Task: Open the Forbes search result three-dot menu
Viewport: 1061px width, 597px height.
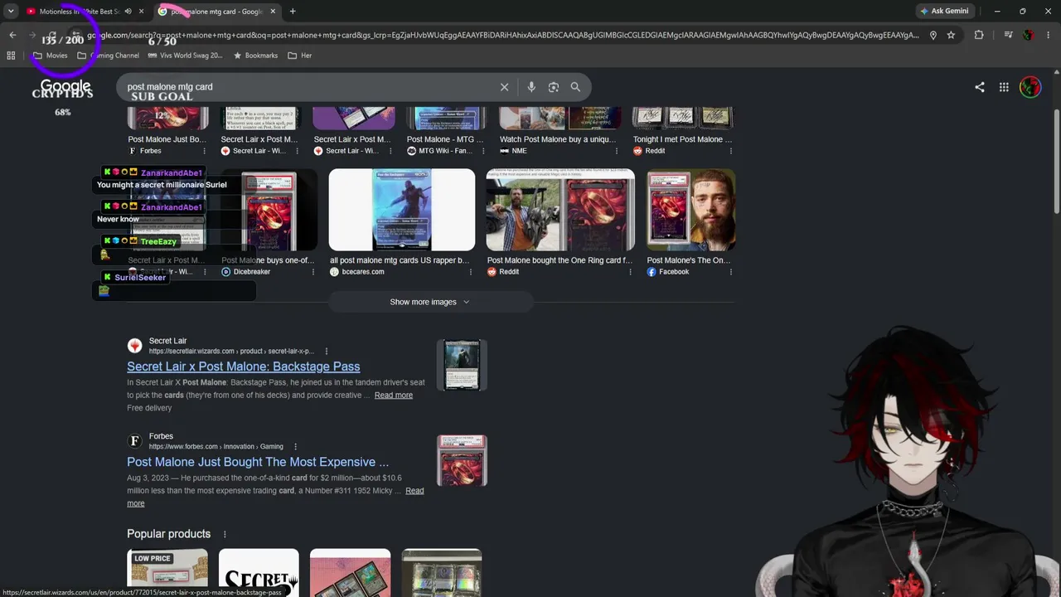Action: [x=295, y=447]
